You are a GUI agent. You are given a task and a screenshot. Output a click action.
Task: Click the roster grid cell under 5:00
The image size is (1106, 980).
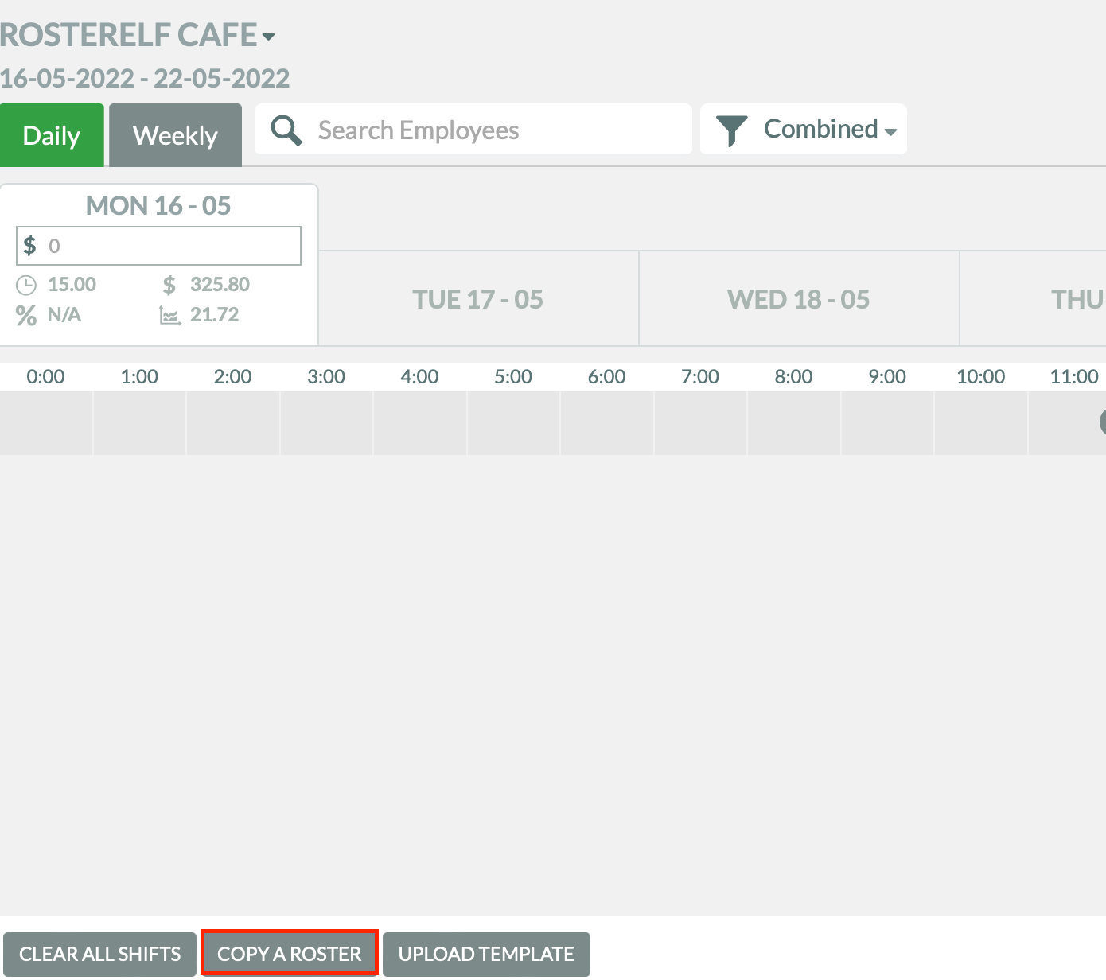pos(513,423)
